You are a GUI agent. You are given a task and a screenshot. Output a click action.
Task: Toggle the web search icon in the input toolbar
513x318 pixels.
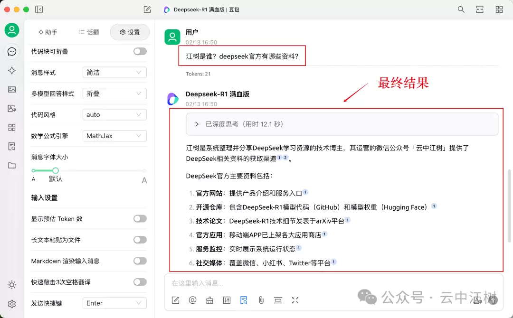pos(244,300)
